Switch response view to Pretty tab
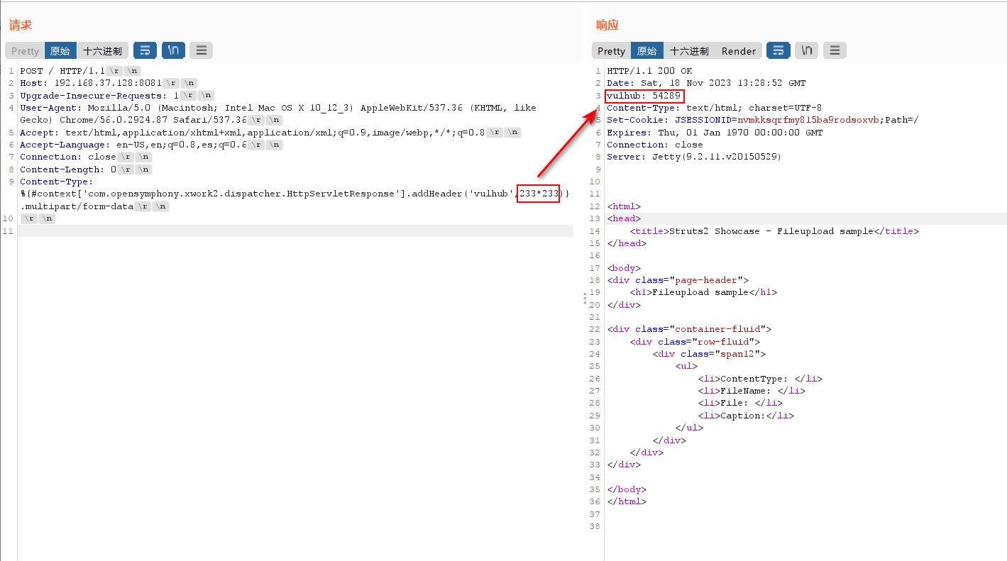Image resolution: width=1007 pixels, height=561 pixels. [x=611, y=51]
